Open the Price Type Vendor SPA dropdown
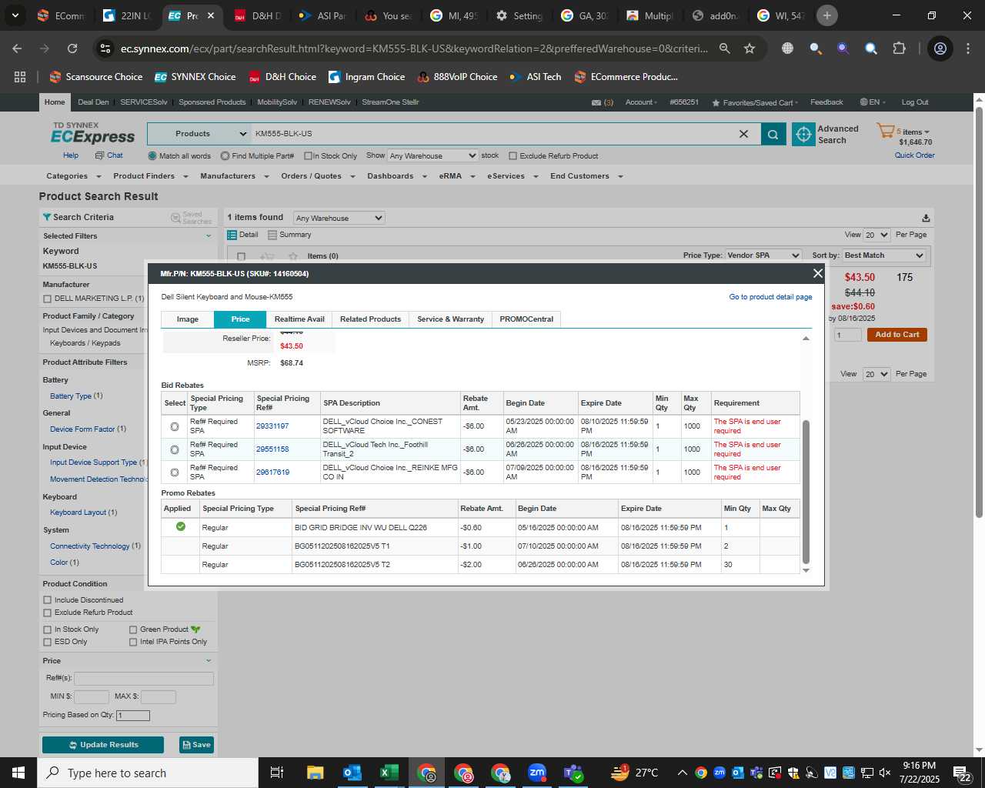Viewport: 985px width, 788px height. point(763,255)
